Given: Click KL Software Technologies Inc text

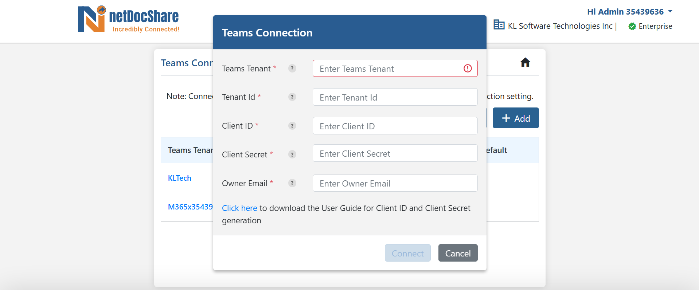Looking at the screenshot, I should [x=560, y=26].
